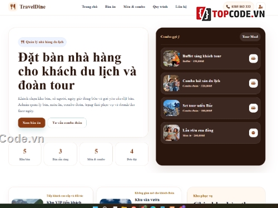Open the Khu sân vườn card title

pyautogui.click(x=147, y=200)
